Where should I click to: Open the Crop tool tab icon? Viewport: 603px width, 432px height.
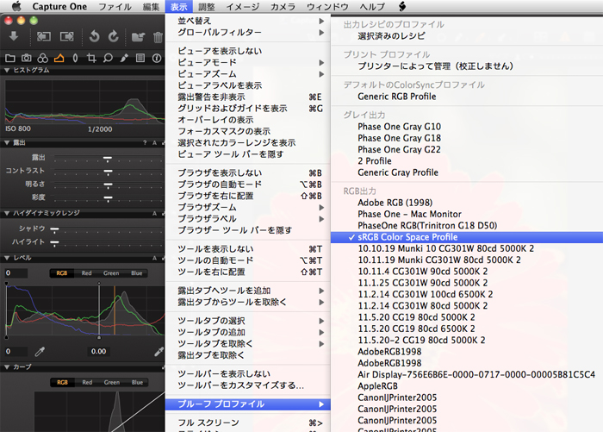coord(91,58)
